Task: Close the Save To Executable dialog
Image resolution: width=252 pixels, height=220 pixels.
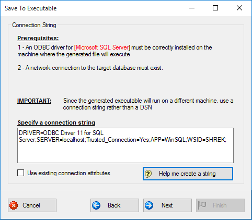Action: coord(239,8)
